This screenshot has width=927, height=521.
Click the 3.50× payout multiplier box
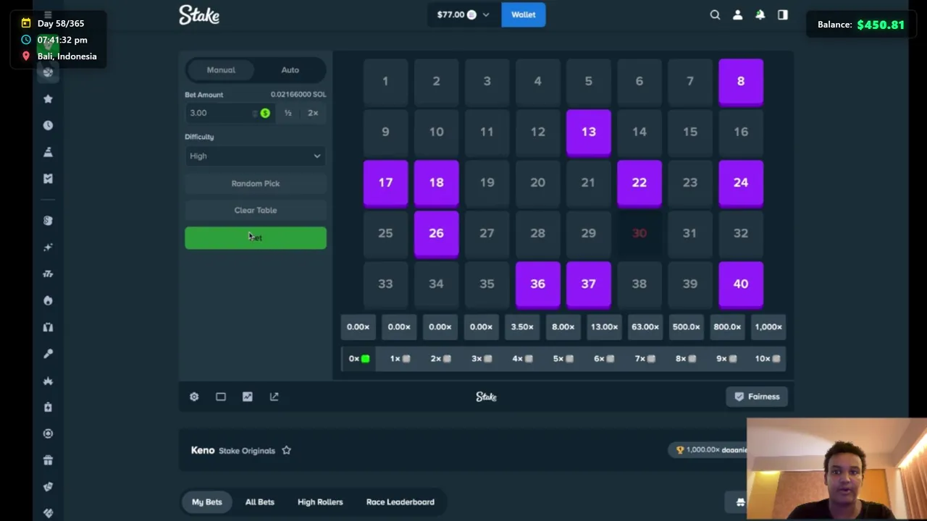[522, 327]
